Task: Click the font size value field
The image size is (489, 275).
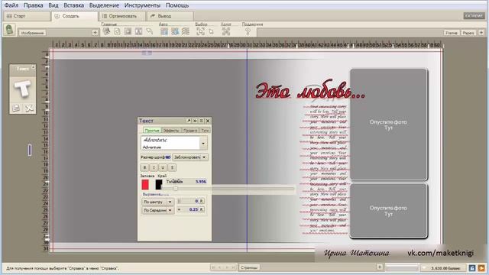Action: point(167,157)
